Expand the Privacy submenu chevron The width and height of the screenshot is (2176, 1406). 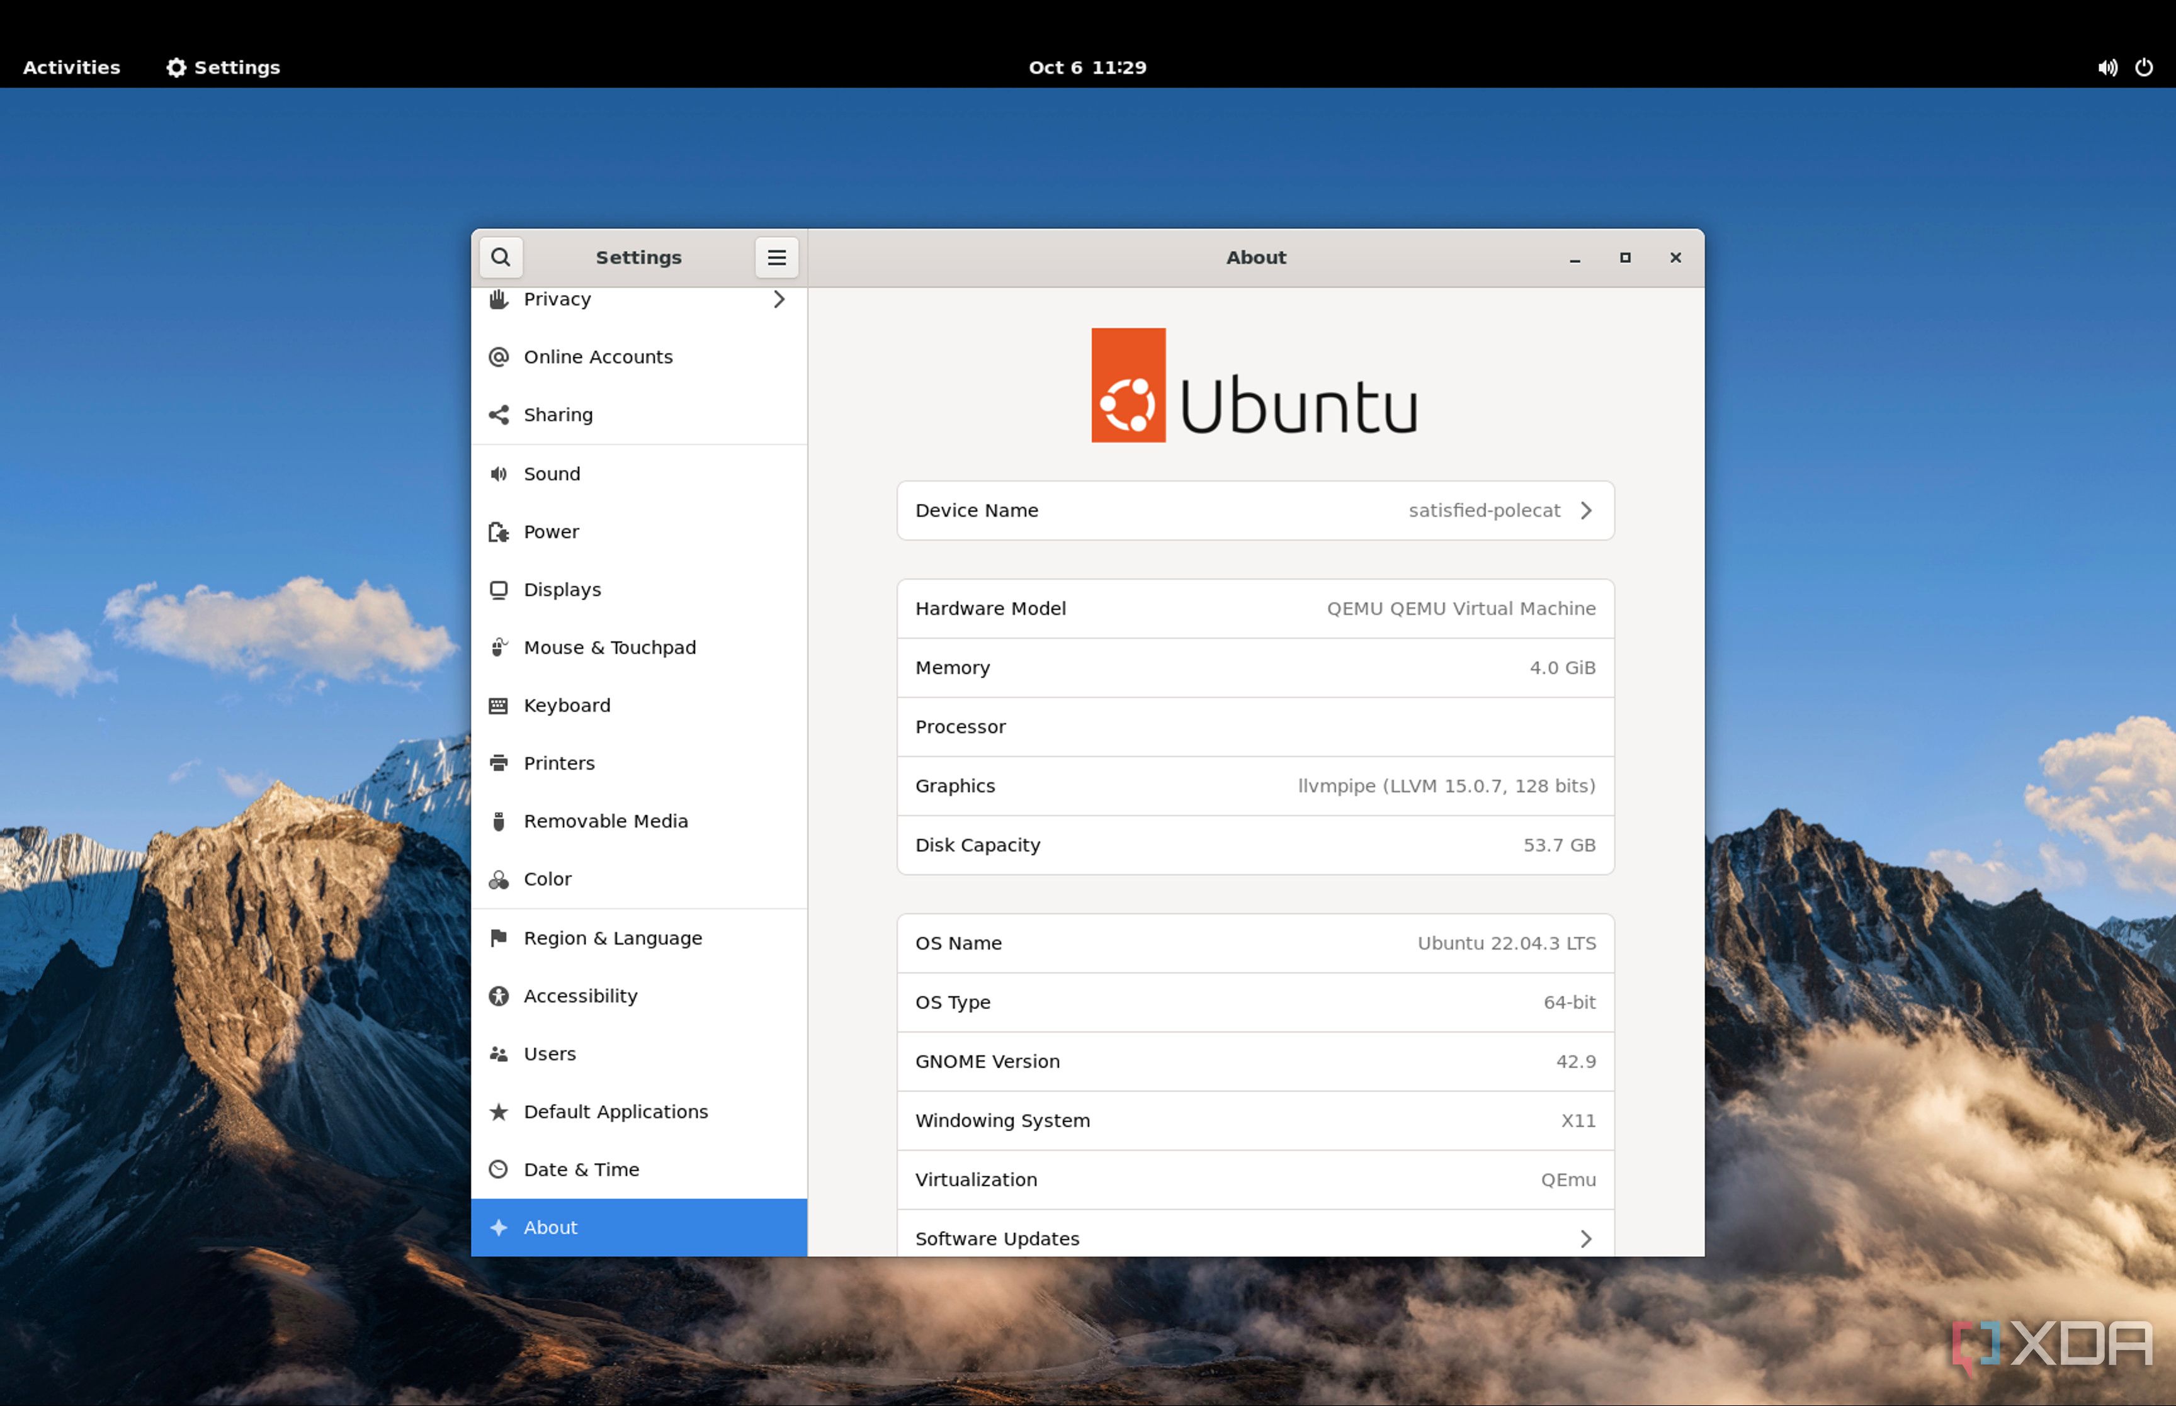(x=779, y=300)
